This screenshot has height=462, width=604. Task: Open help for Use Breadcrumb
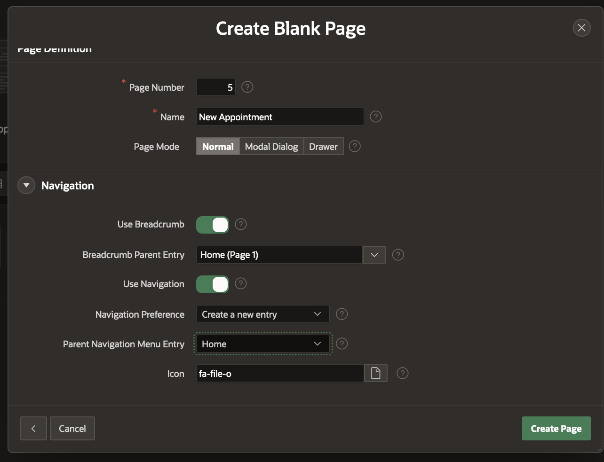[x=240, y=224]
